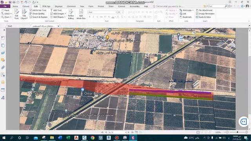
Task: Print from the quick access toolbar
Action: coord(14,2)
